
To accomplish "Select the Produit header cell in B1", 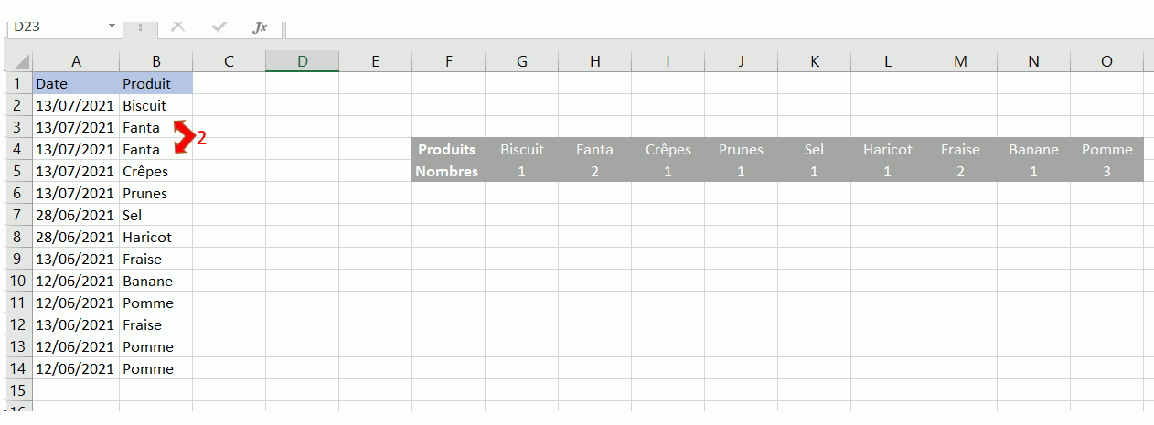I will [155, 84].
